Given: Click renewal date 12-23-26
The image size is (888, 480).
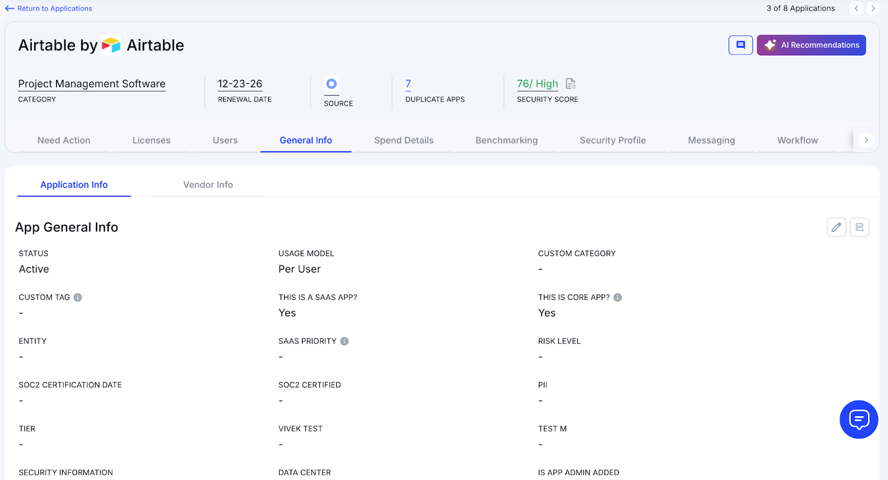Looking at the screenshot, I should pos(240,84).
